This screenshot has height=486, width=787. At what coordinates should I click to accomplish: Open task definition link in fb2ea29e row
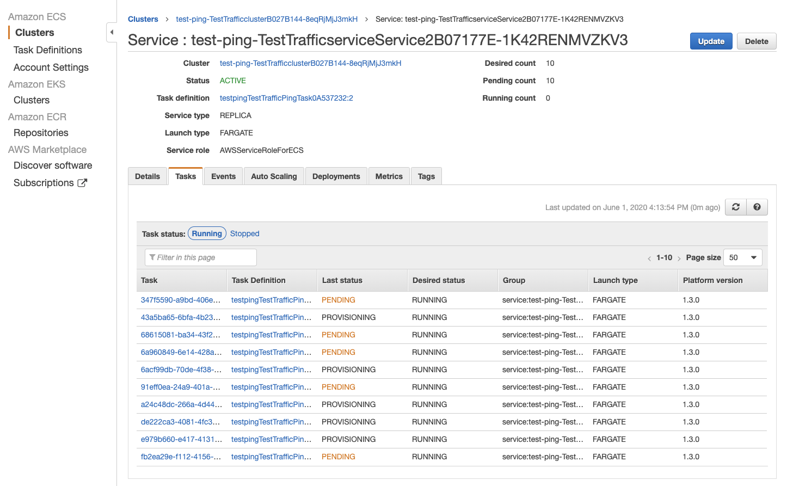[271, 457]
